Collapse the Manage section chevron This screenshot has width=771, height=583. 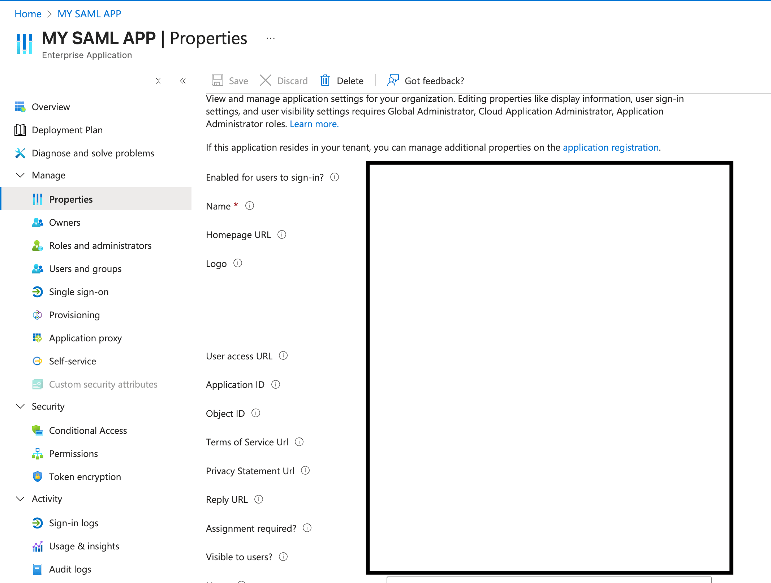tap(21, 175)
